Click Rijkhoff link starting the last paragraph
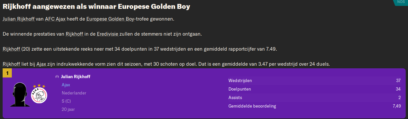Viewport: 408px width, 119px height. coord(11,64)
